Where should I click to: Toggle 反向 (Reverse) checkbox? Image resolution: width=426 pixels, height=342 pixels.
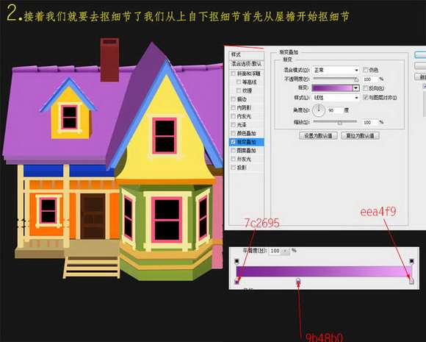tap(366, 88)
